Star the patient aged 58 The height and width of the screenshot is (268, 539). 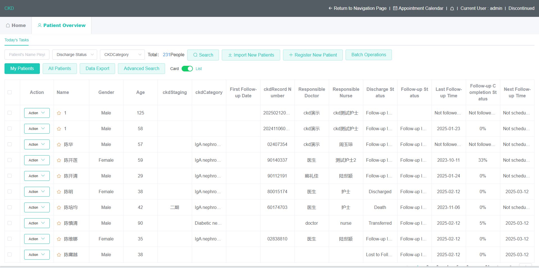(59, 129)
